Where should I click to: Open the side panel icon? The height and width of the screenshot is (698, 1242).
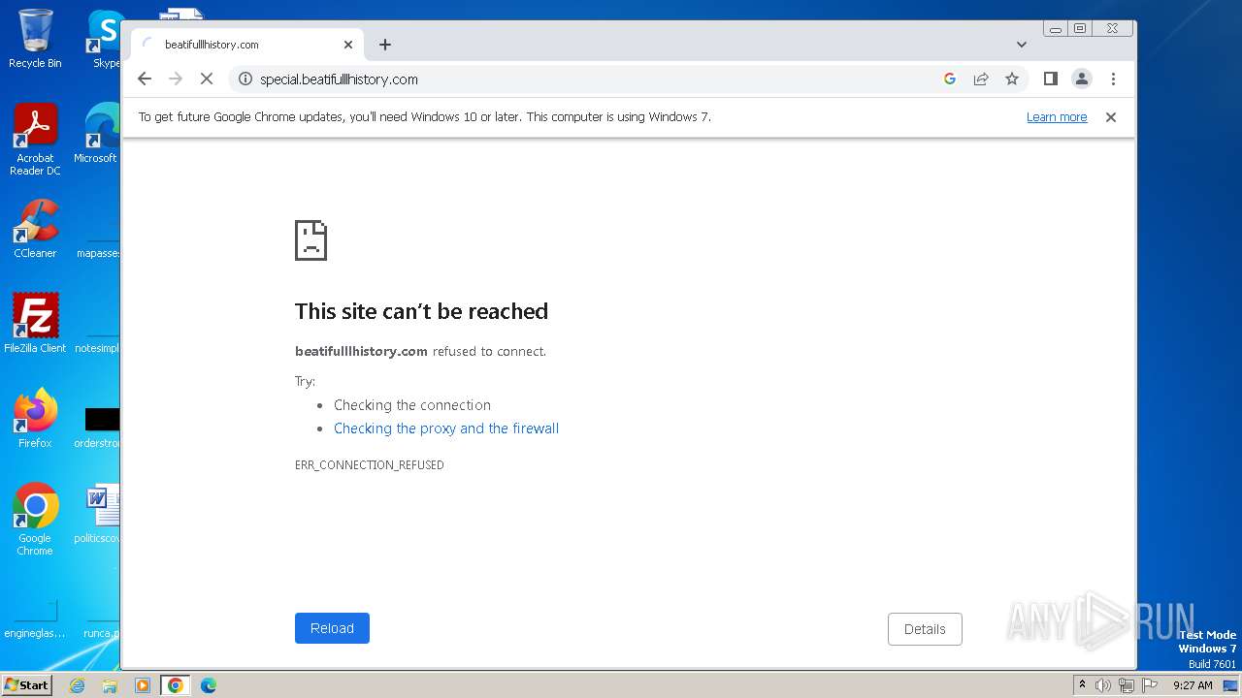pyautogui.click(x=1050, y=79)
